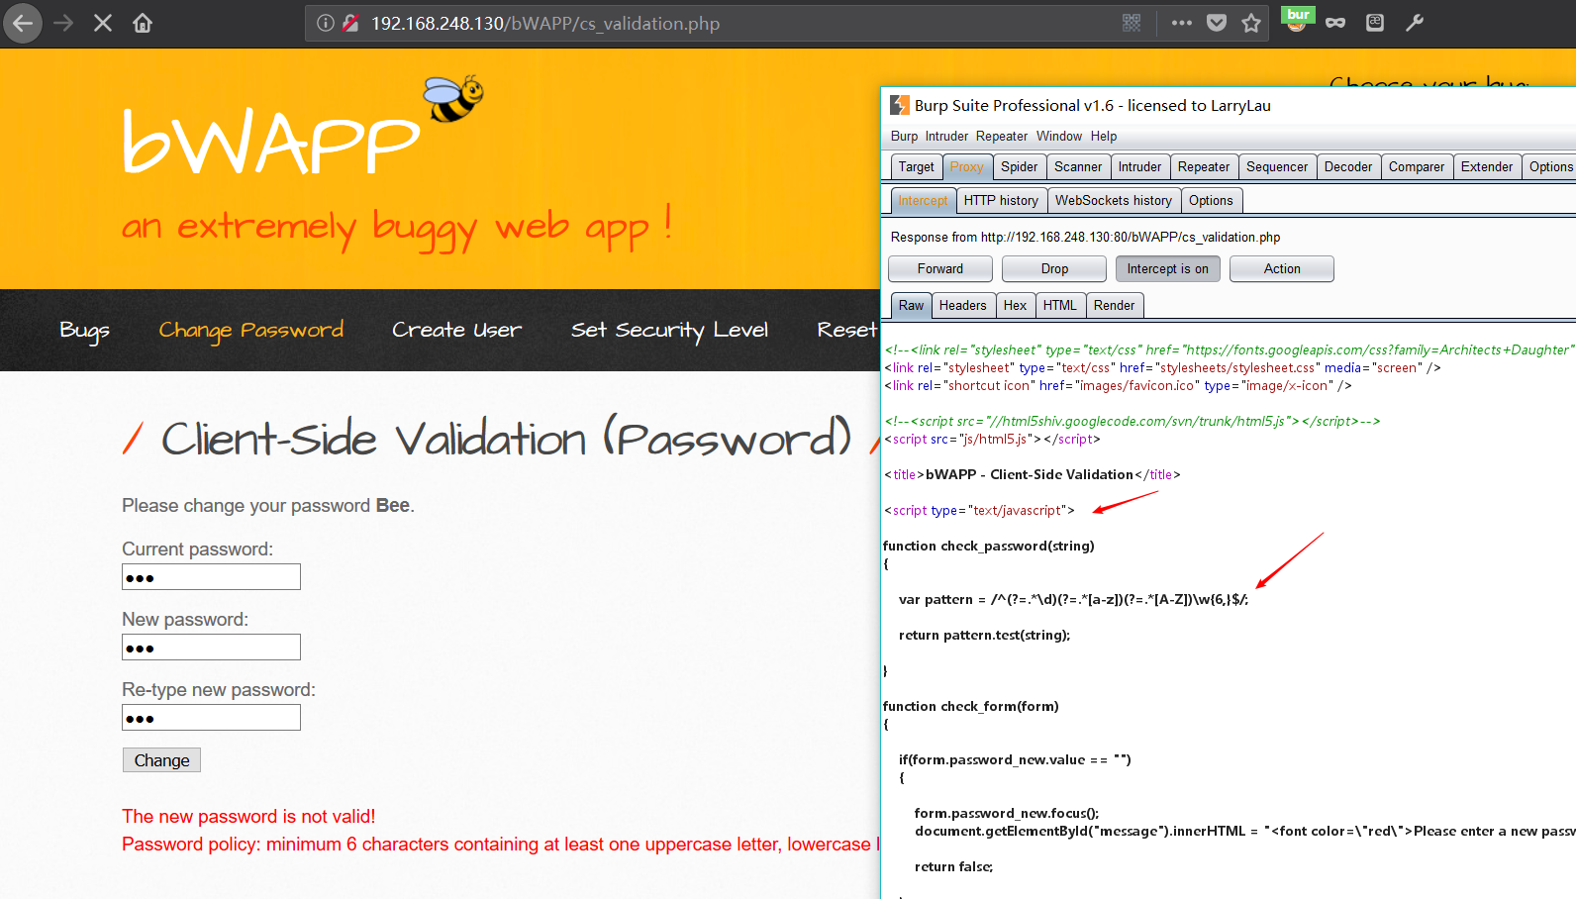Switch to the Comparer tab
This screenshot has width=1576, height=899.
(1417, 167)
